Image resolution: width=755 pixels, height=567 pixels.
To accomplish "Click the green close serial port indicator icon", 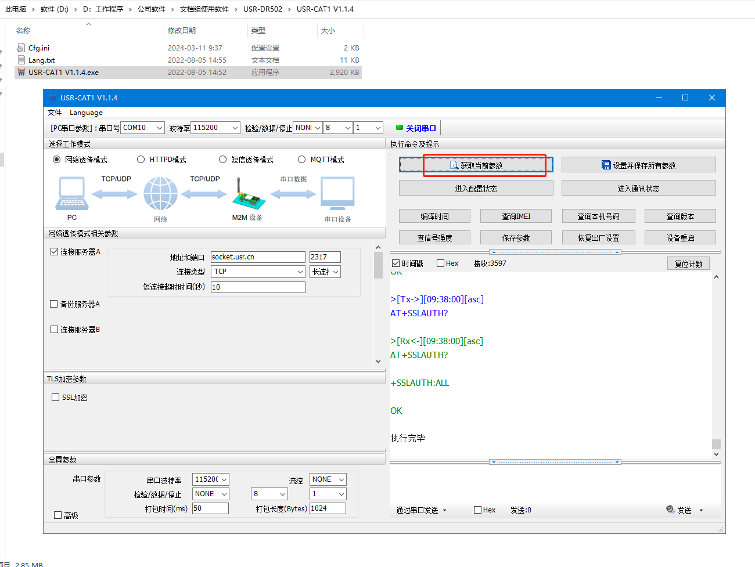I will click(400, 128).
